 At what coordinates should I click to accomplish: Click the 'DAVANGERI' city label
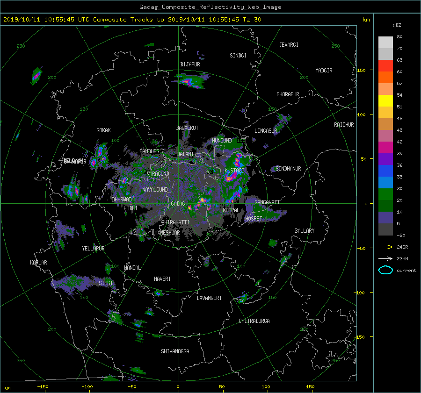(x=209, y=298)
